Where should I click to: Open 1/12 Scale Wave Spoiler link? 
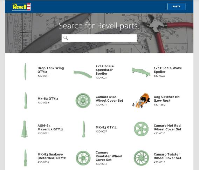(x=168, y=70)
